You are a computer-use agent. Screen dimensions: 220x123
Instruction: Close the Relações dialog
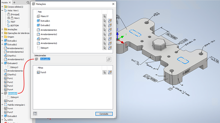(x=113, y=4)
